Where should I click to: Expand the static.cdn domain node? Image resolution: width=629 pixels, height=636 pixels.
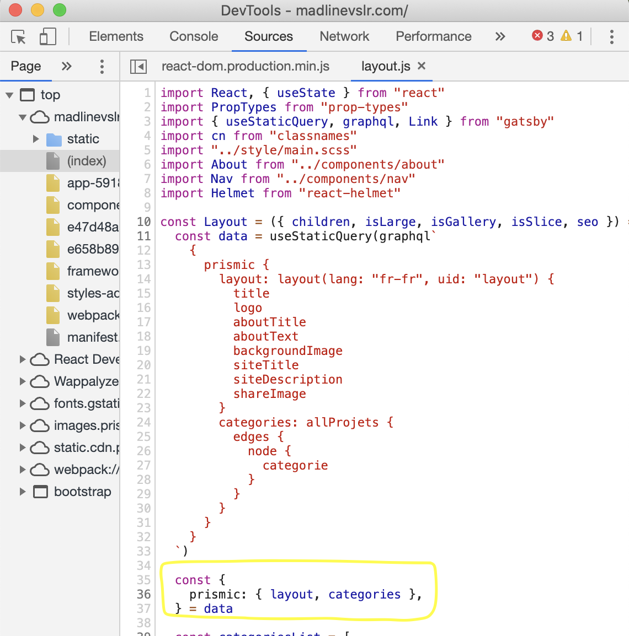23,448
